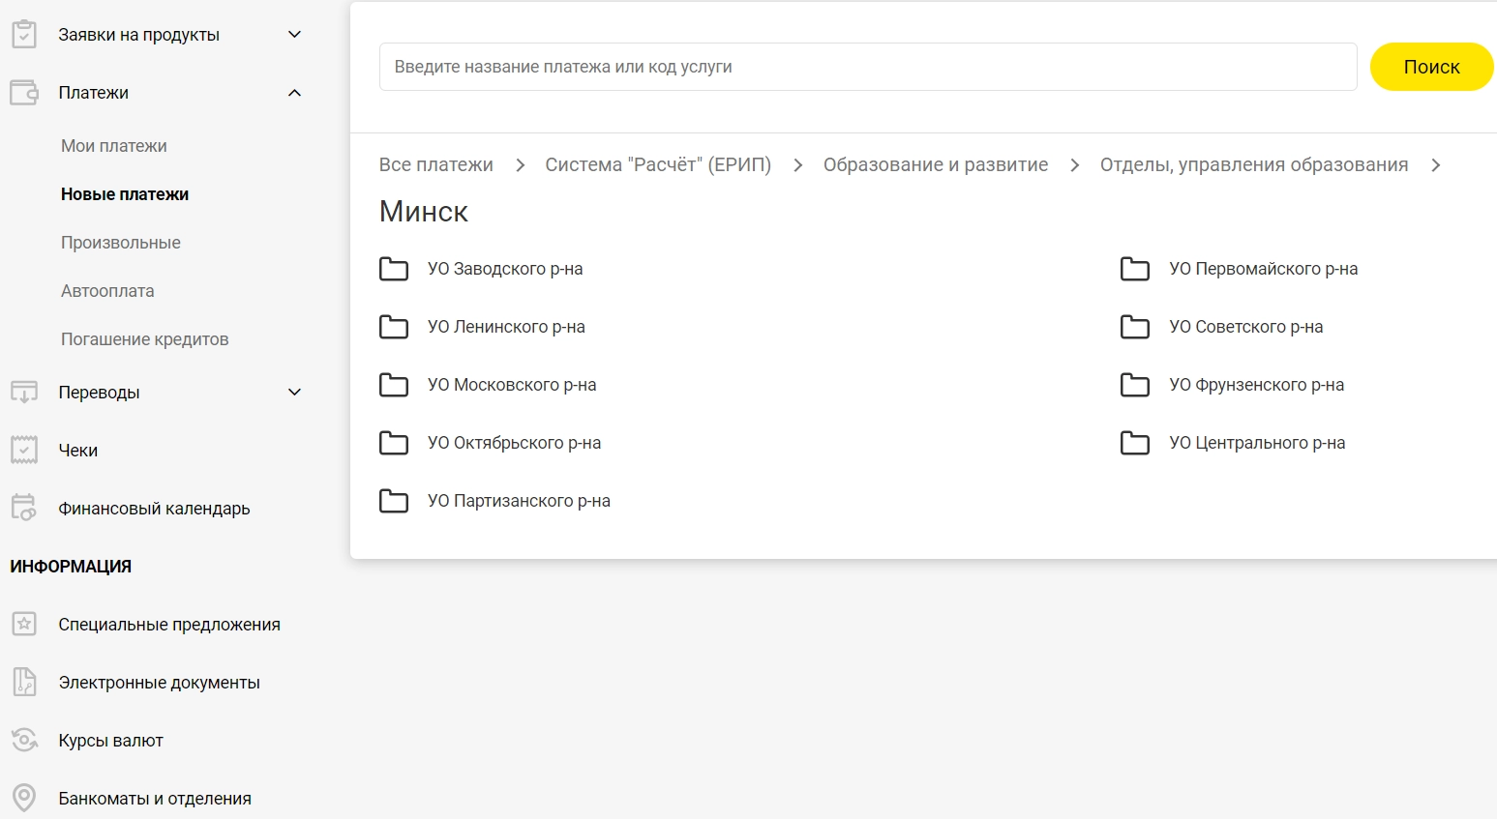
Task: Click folder icon beside УО Советского р-на
Action: pyautogui.click(x=1135, y=327)
